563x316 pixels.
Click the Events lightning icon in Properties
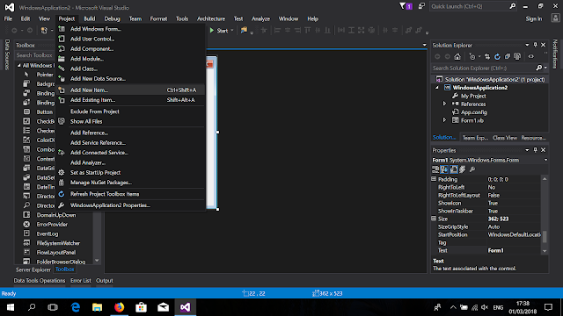pos(463,169)
